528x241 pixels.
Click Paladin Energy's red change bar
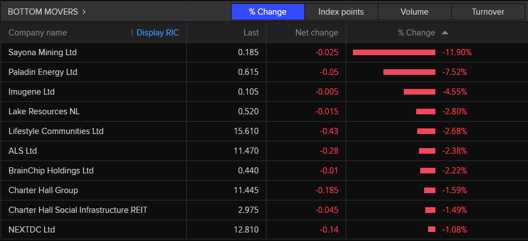(x=409, y=72)
